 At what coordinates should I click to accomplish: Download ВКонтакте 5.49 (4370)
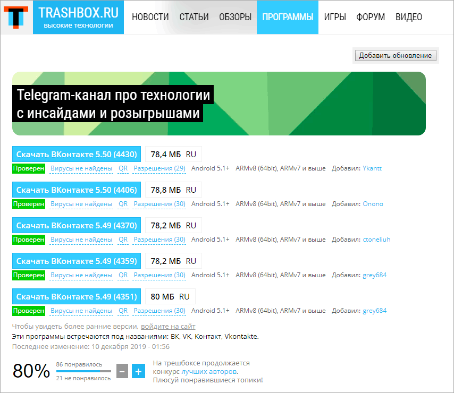(77, 225)
